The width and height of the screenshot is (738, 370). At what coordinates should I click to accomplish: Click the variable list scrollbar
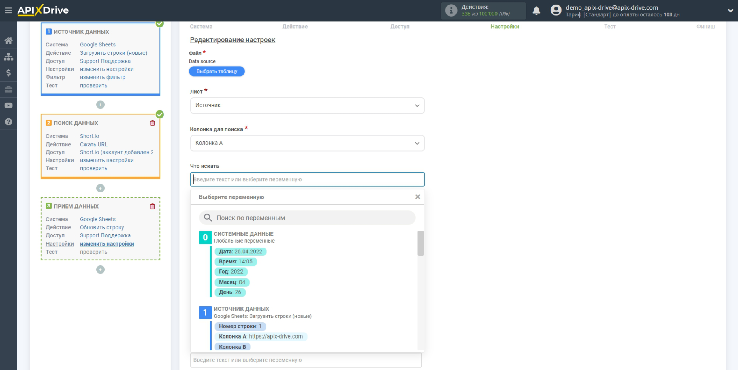pos(421,243)
